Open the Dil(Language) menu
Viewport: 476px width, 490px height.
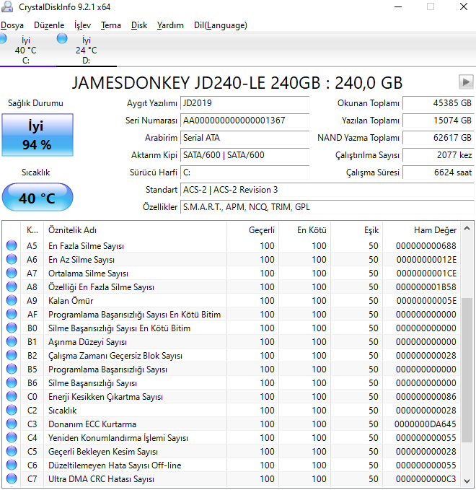pos(221,25)
